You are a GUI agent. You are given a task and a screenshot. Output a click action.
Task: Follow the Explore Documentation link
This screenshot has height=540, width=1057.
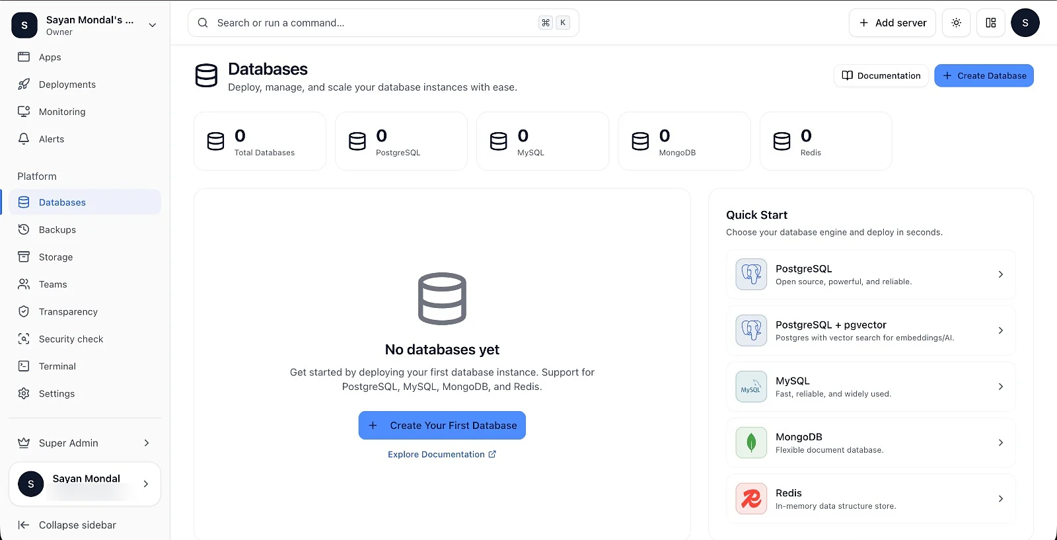(x=442, y=454)
